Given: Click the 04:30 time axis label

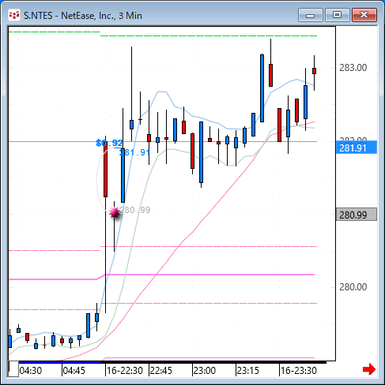Looking at the screenshot, I should [31, 371].
